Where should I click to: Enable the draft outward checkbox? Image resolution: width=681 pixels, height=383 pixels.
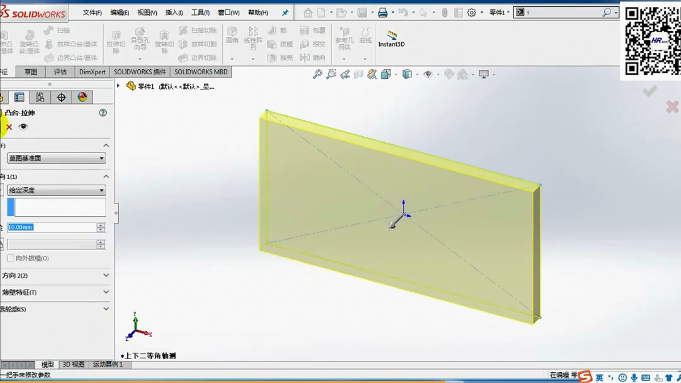point(11,258)
